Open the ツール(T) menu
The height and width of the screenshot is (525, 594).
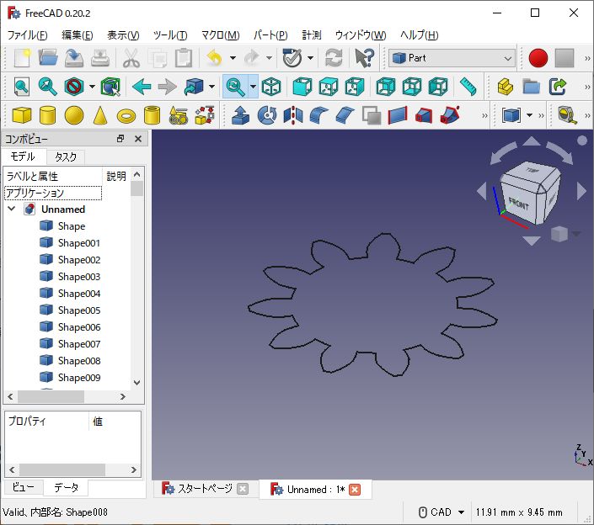(170, 35)
